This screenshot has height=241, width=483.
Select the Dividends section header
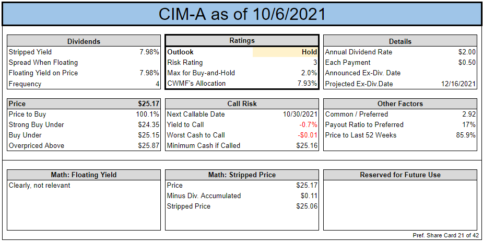pos(84,41)
